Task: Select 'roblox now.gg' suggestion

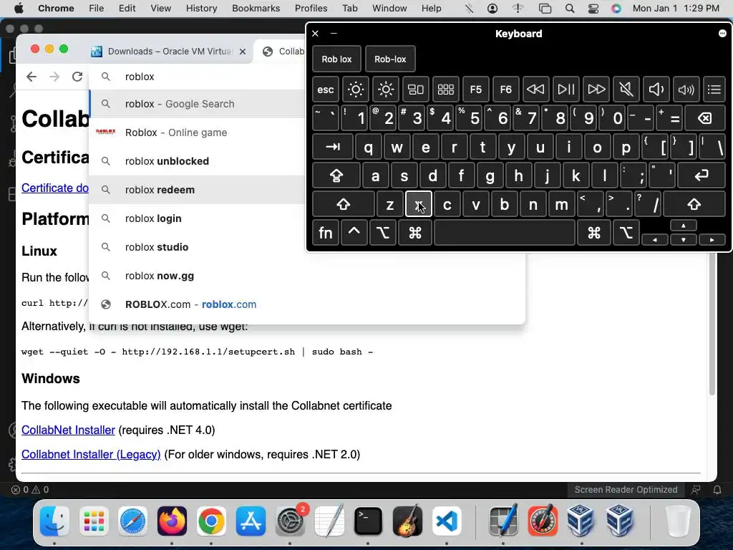Action: coord(306,276)
